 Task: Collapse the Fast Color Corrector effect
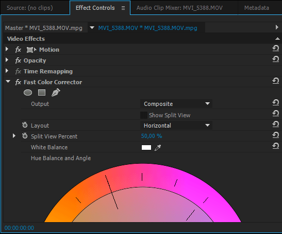(8, 82)
